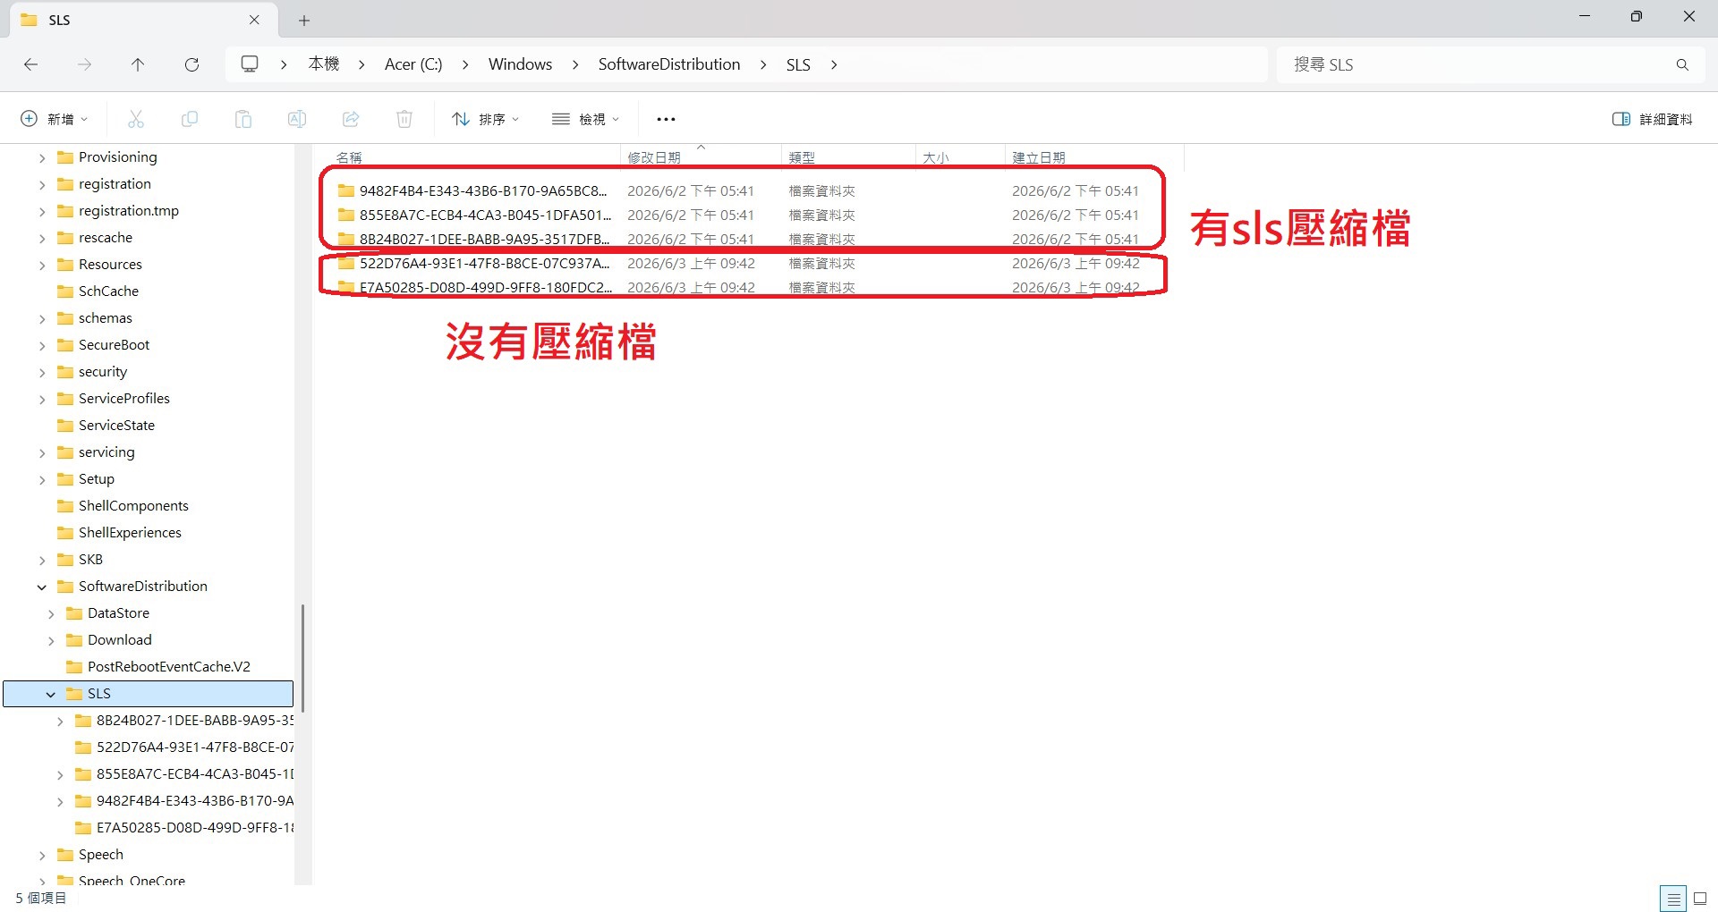Expand the DataStore tree node

coord(51,613)
